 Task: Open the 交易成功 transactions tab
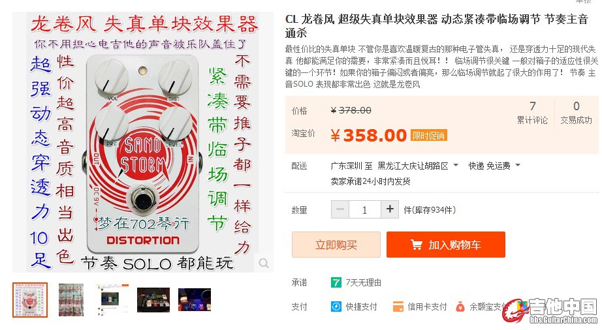tap(576, 112)
